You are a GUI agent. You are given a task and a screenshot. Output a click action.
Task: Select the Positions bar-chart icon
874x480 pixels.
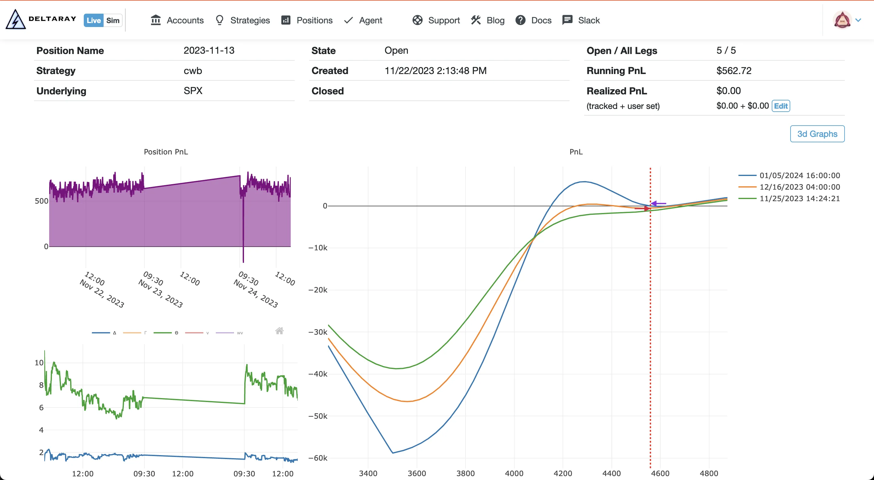point(286,20)
